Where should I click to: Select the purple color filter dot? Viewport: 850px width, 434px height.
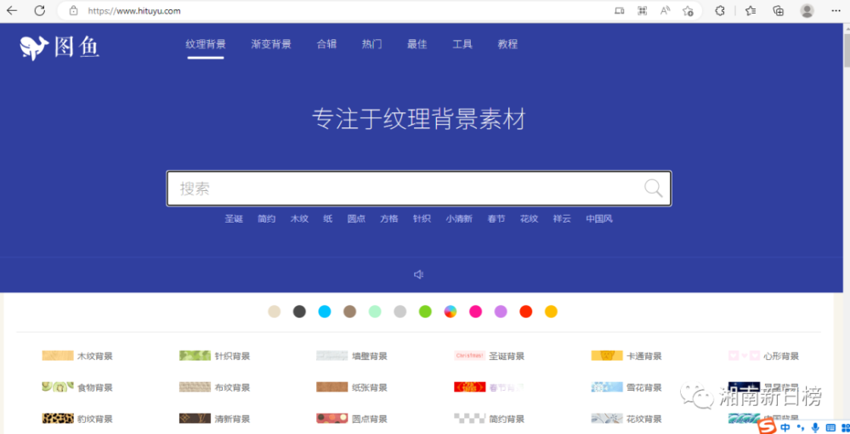[501, 312]
